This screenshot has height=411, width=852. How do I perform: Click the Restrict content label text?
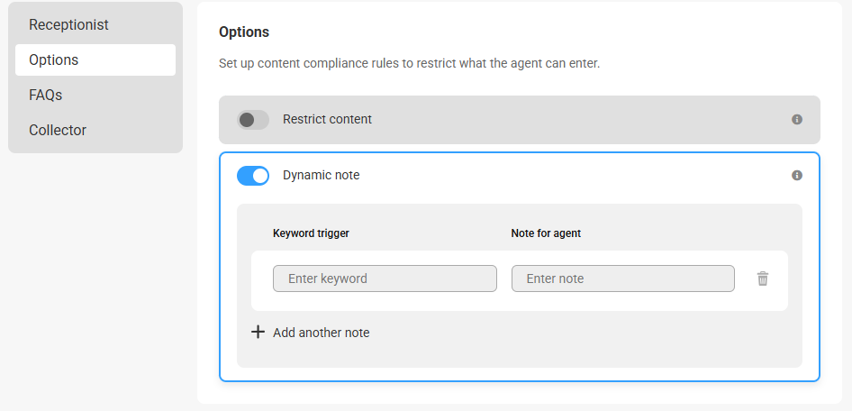click(x=327, y=119)
